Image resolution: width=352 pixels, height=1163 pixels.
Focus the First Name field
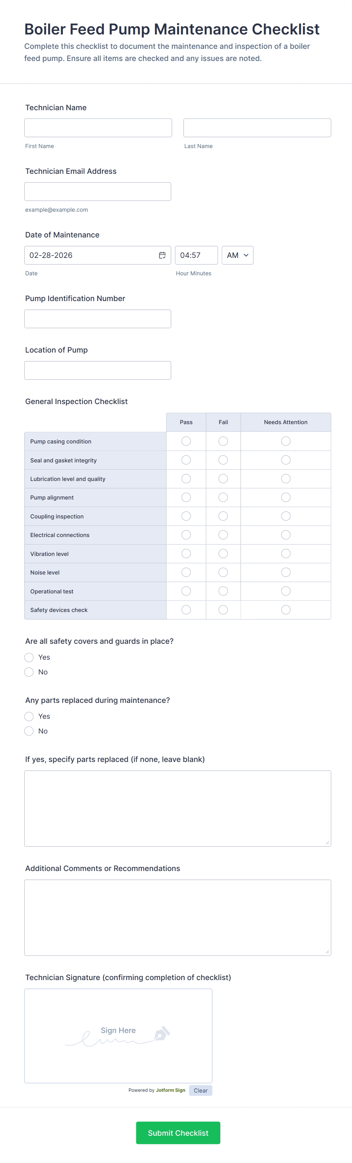98,128
